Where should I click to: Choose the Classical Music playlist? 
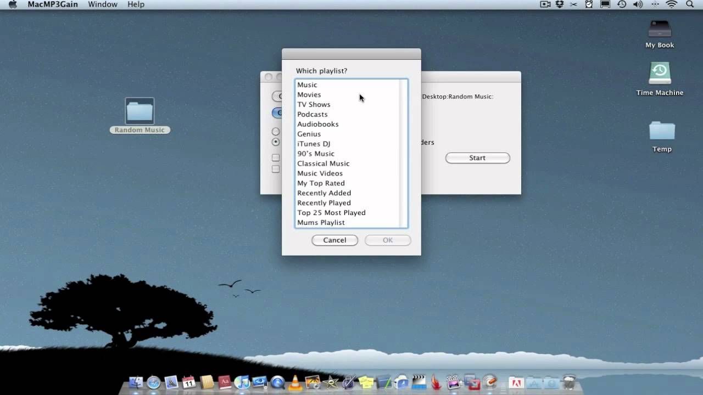[x=323, y=164]
